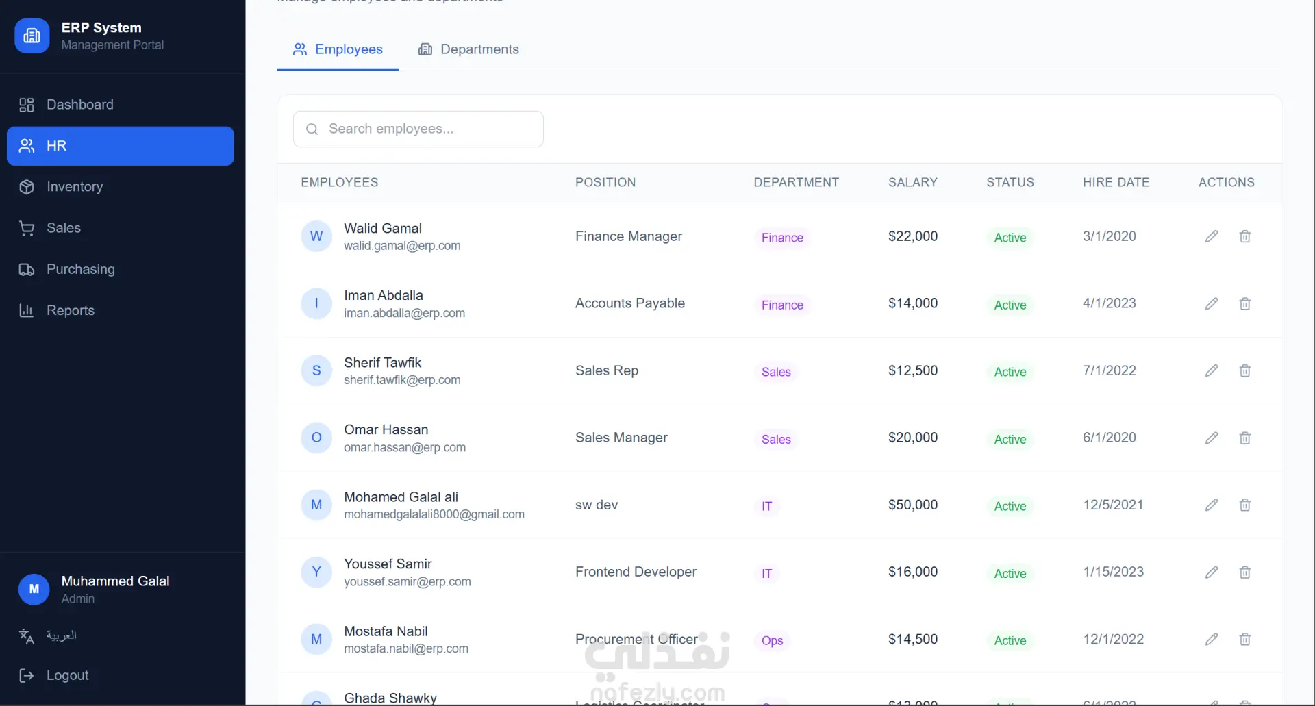The height and width of the screenshot is (706, 1315).
Task: Delete Omar Hassan's employee record
Action: [1245, 438]
